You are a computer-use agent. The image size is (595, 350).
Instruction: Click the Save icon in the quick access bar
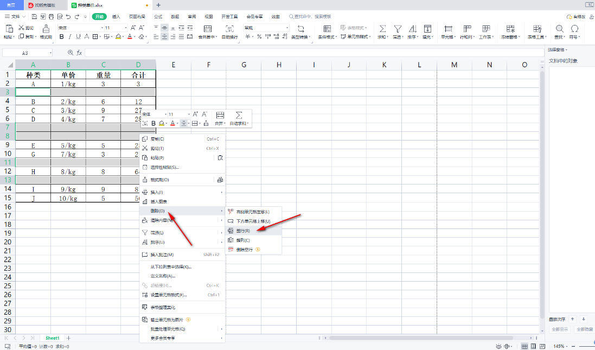coord(35,17)
